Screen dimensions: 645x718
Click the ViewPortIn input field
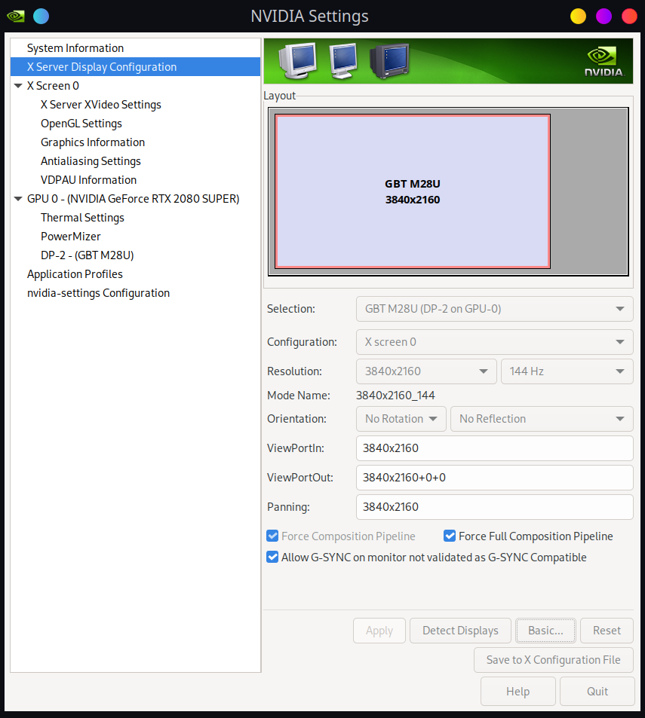(x=494, y=448)
